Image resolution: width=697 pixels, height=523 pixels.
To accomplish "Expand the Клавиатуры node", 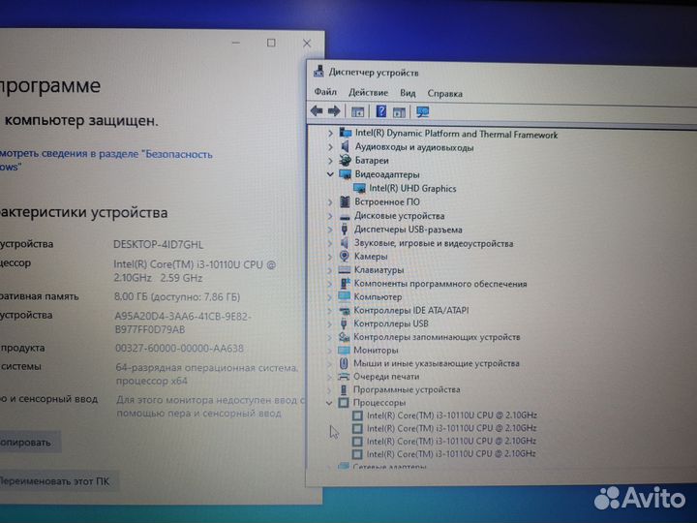I will point(329,270).
